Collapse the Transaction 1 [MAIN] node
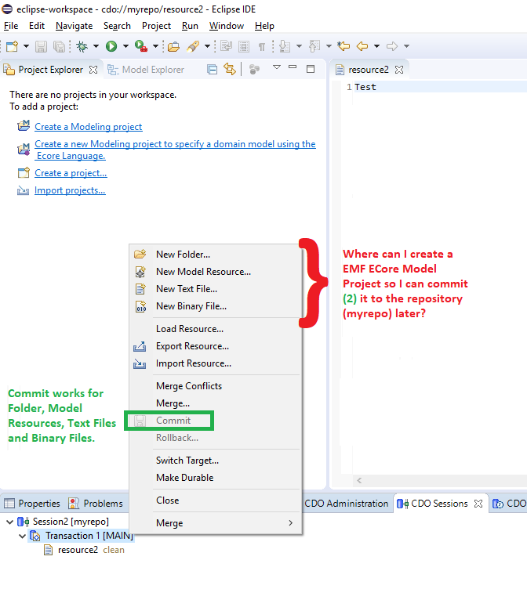Screen dimensions: 527x607 click(x=23, y=537)
